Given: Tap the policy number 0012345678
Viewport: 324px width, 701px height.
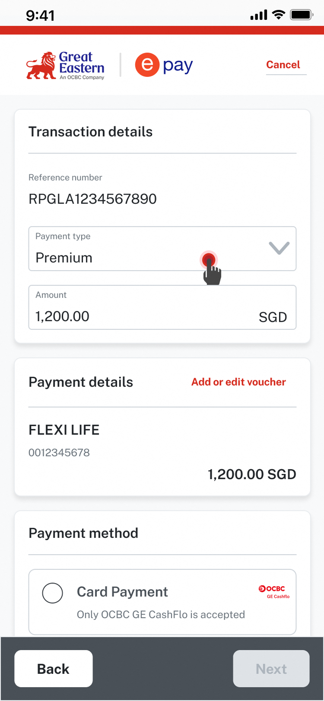Looking at the screenshot, I should (x=59, y=453).
